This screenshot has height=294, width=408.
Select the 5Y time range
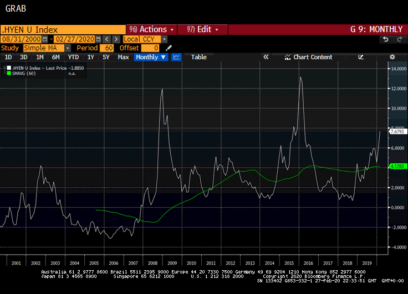(106, 57)
